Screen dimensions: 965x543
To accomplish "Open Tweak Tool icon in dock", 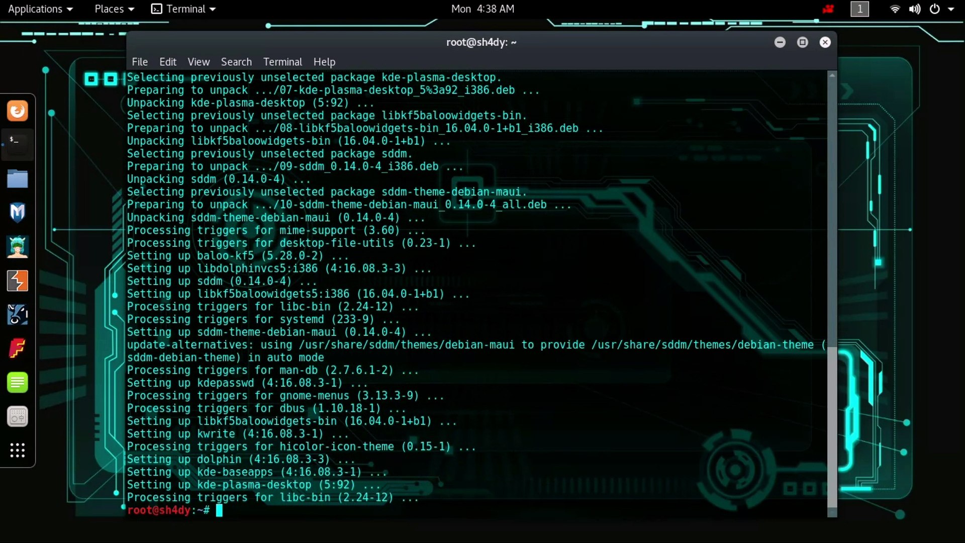I will tap(18, 416).
